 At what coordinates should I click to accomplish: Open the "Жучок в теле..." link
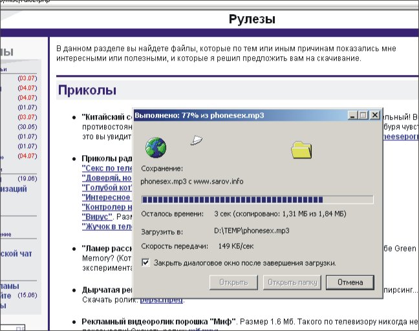tap(107, 226)
